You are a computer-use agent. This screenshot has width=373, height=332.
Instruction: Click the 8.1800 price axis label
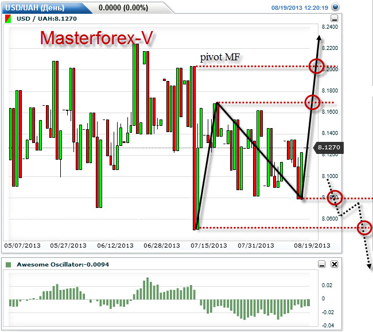[330, 91]
